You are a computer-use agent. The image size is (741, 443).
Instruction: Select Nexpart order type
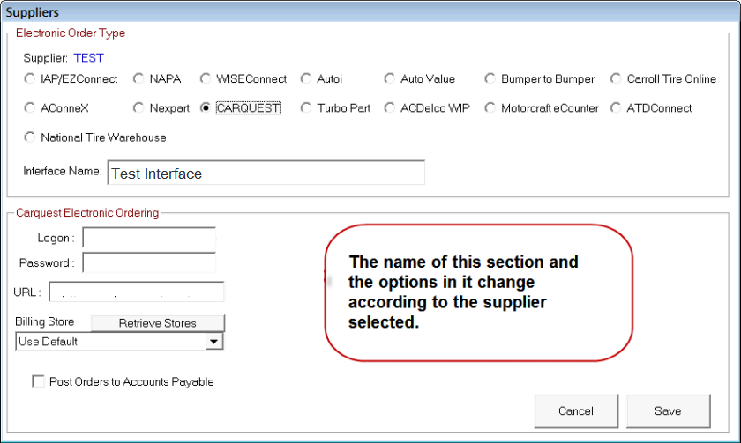138,108
